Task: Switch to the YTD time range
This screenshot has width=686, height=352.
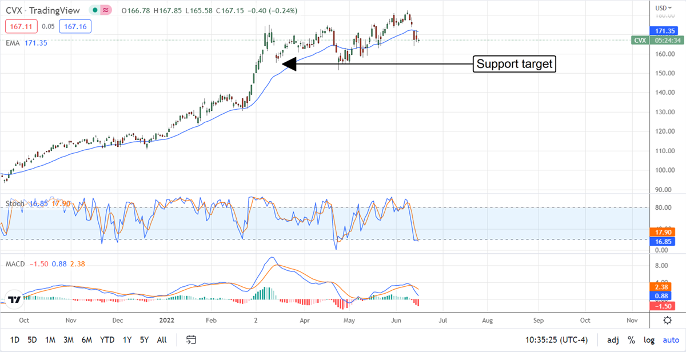Action: point(107,340)
